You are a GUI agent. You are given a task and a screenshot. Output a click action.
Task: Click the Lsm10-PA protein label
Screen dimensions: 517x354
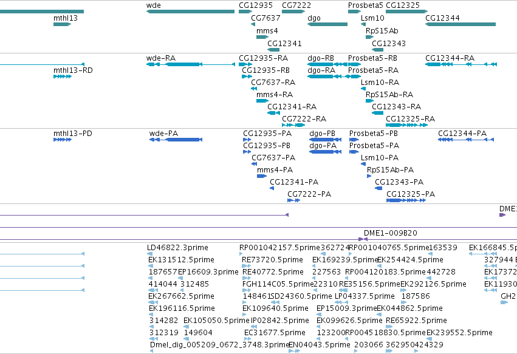380,158
